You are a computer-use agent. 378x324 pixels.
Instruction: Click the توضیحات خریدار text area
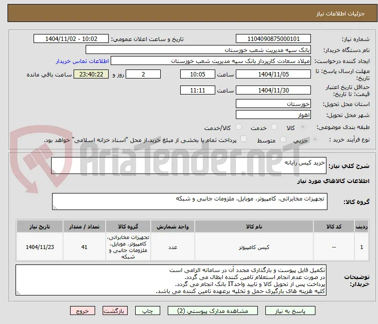pos(171,280)
